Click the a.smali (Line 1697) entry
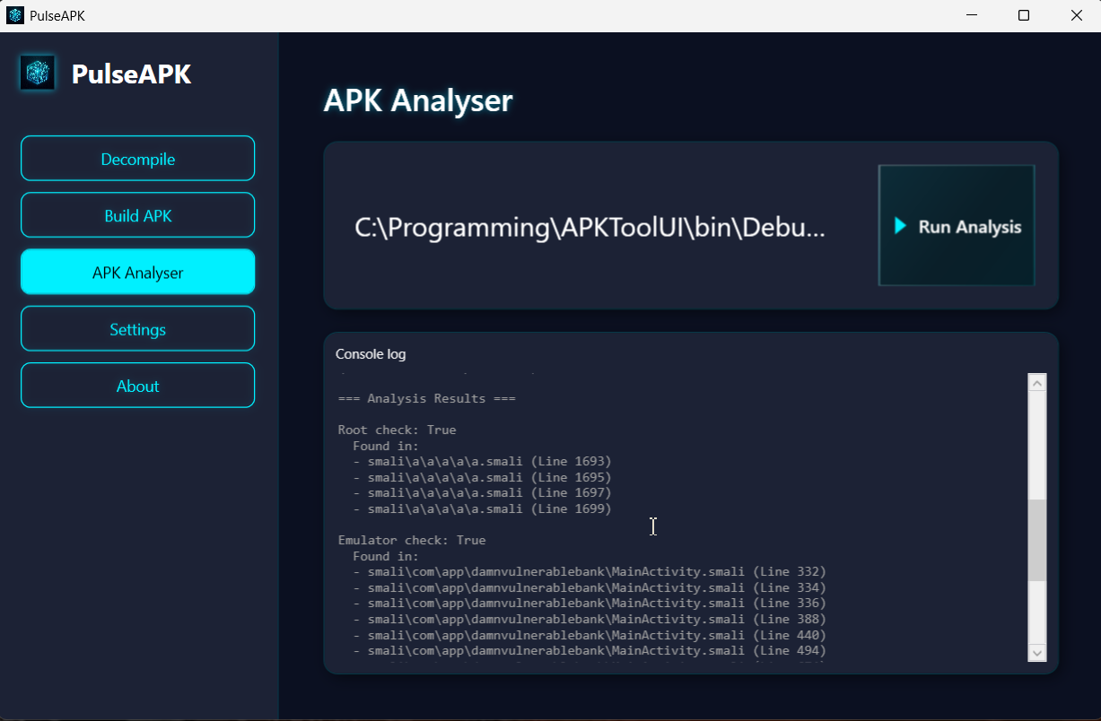 tap(483, 492)
